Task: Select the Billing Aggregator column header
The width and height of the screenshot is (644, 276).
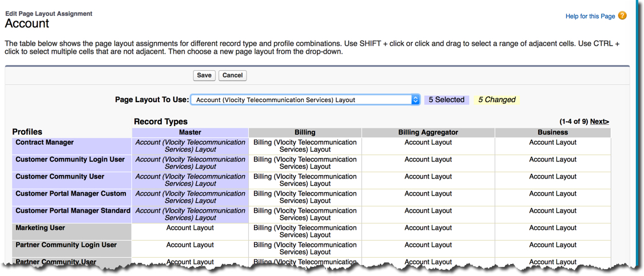Action: [428, 132]
